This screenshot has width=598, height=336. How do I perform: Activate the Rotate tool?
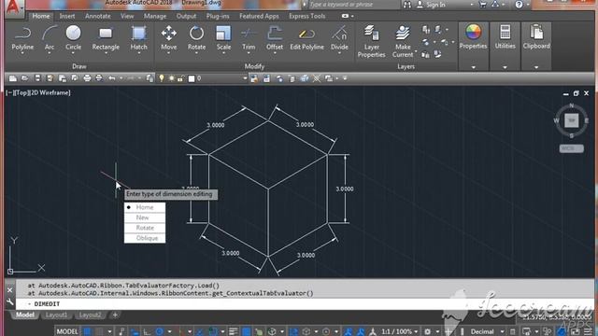[x=196, y=38]
